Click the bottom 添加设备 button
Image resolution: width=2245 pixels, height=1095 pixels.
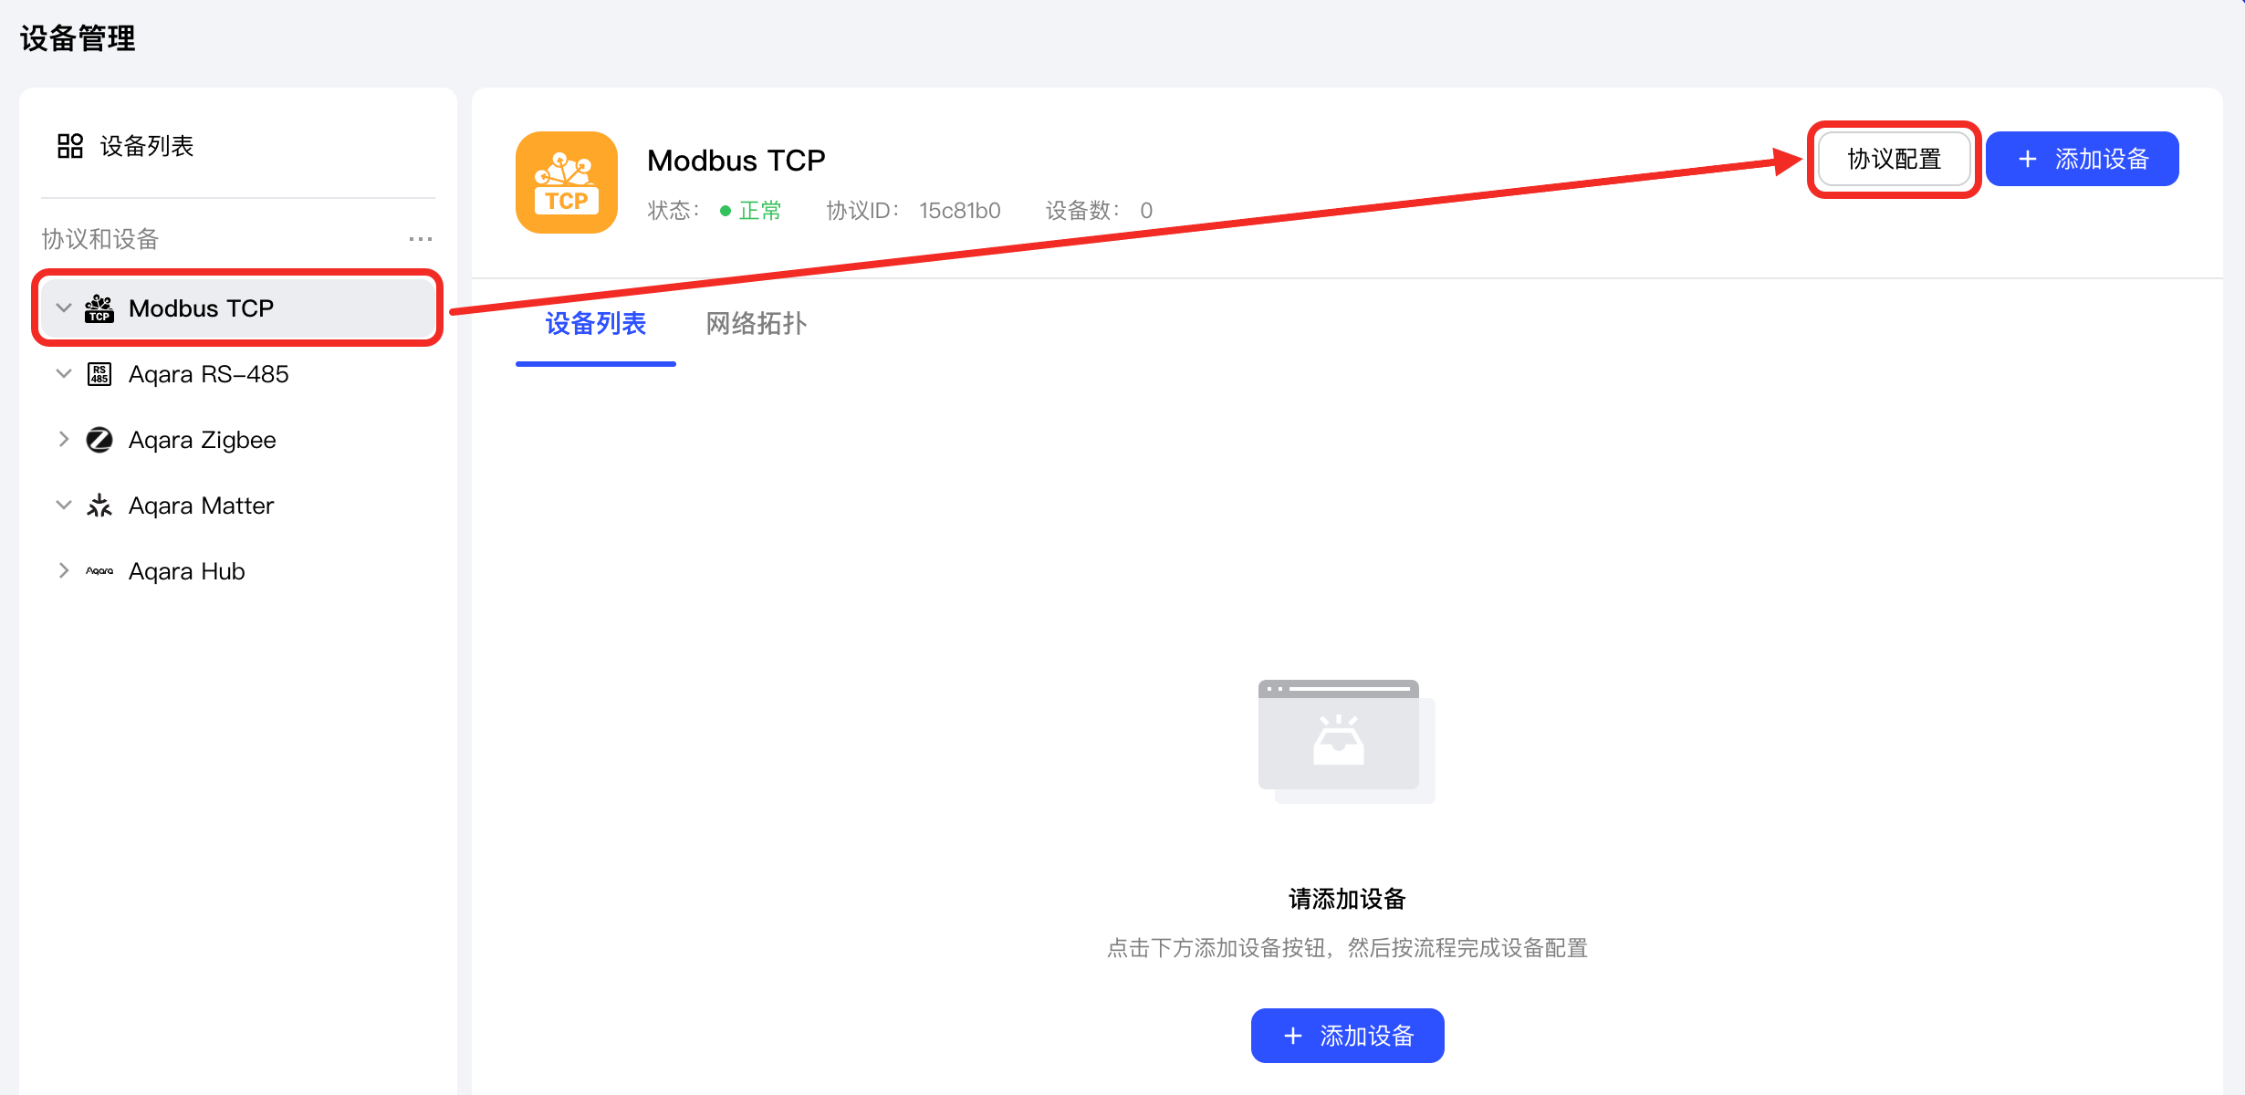click(1348, 1036)
